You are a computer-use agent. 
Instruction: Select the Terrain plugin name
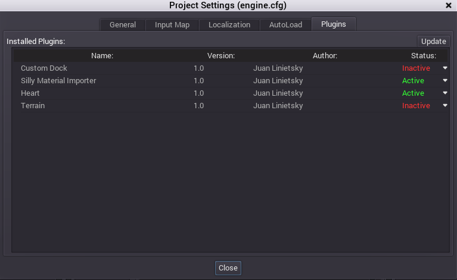point(33,106)
